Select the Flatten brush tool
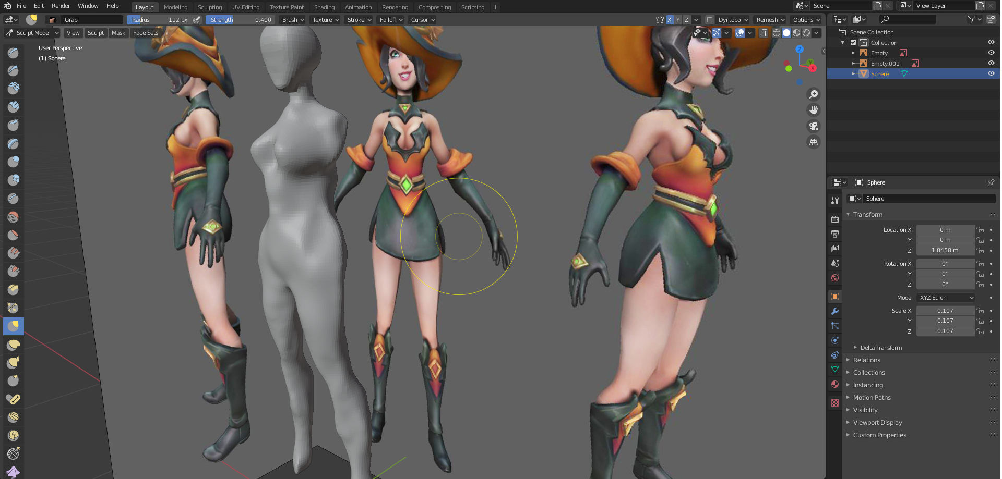The image size is (1002, 479). click(13, 235)
